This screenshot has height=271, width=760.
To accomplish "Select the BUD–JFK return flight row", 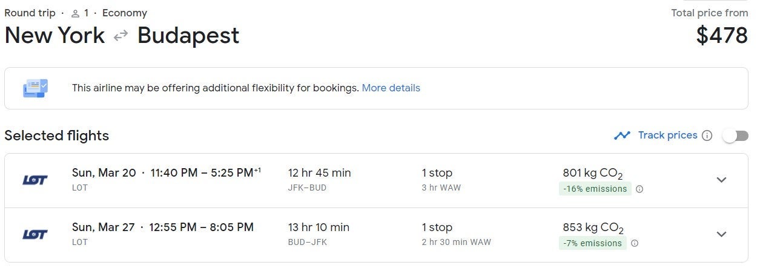I will pyautogui.click(x=363, y=235).
